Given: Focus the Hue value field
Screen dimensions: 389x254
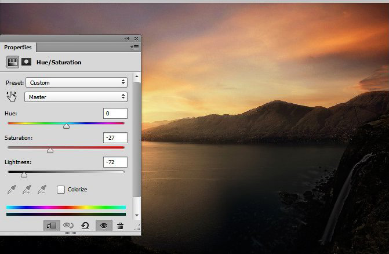Looking at the screenshot, I should pyautogui.click(x=115, y=113).
